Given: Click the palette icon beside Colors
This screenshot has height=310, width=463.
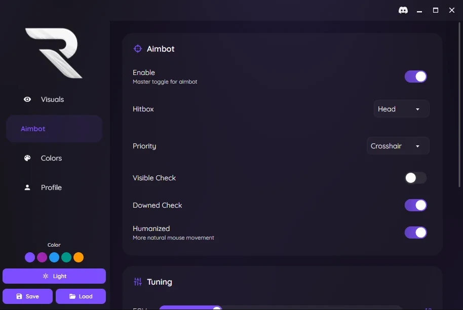Looking at the screenshot, I should 27,158.
